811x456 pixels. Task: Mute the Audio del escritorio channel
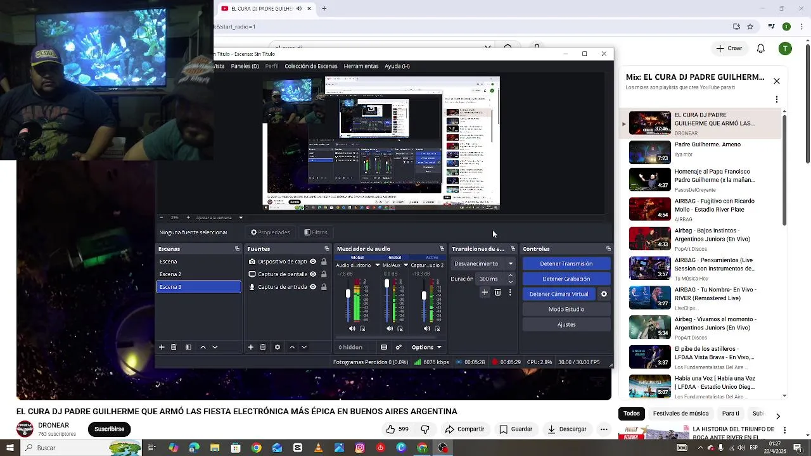pos(352,329)
